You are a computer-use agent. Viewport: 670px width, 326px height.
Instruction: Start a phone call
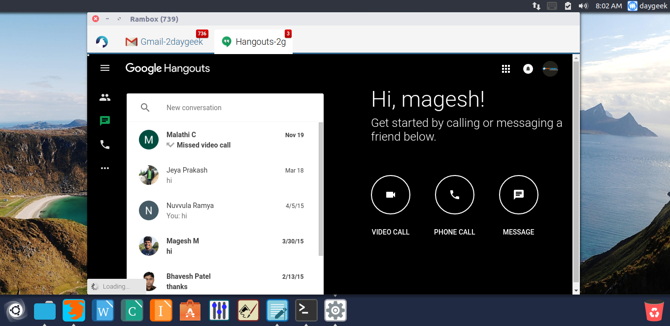coord(455,195)
